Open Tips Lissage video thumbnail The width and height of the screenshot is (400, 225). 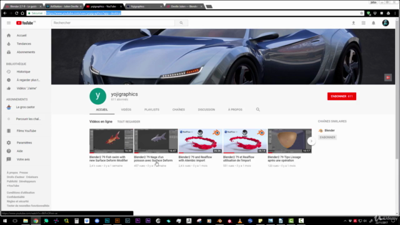(x=289, y=141)
